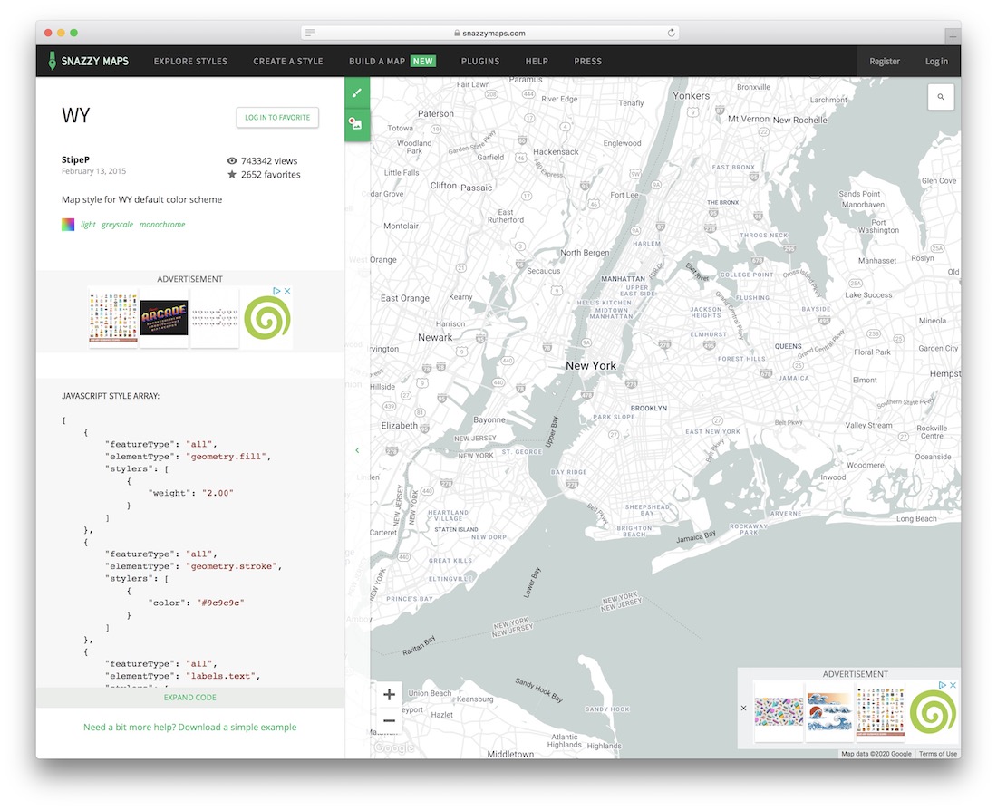Image resolution: width=997 pixels, height=810 pixels.
Task: Dismiss the map overlay advertisement with X
Action: [743, 708]
